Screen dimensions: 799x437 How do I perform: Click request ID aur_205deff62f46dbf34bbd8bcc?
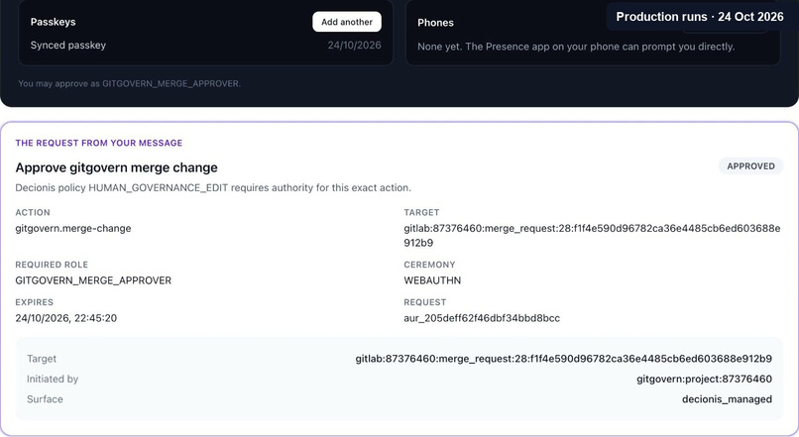[x=482, y=318]
